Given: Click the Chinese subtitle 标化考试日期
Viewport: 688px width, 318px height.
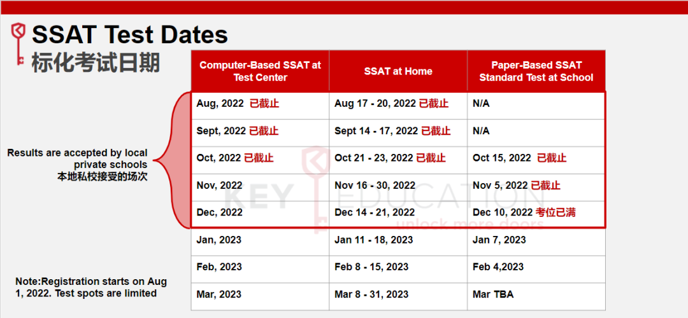Looking at the screenshot, I should click(x=96, y=62).
